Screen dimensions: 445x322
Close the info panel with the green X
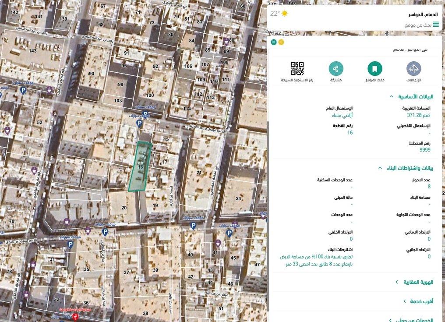pyautogui.click(x=274, y=42)
